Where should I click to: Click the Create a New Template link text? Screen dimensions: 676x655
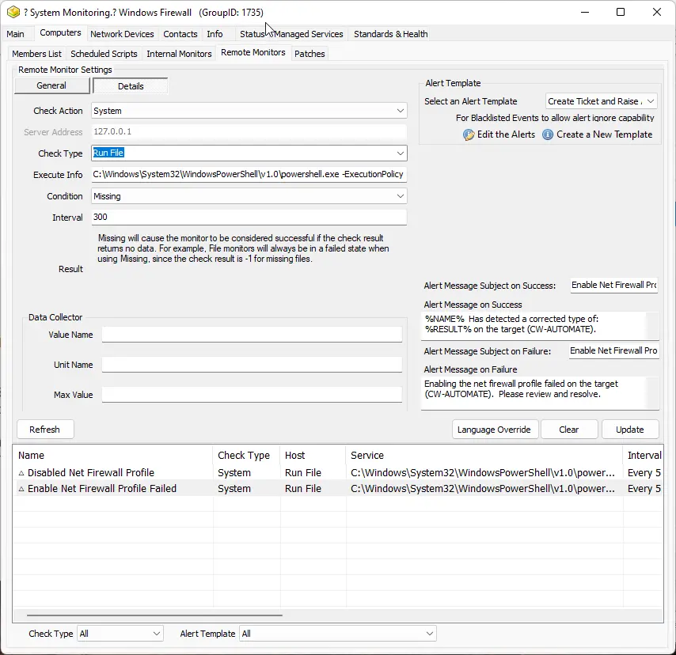(605, 134)
